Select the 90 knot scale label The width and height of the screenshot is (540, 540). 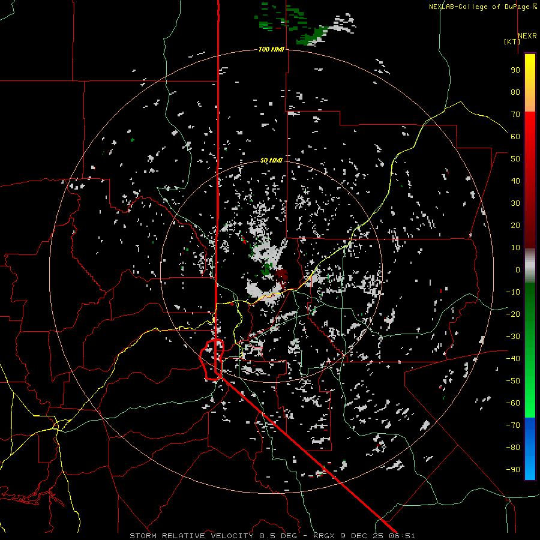click(x=515, y=70)
